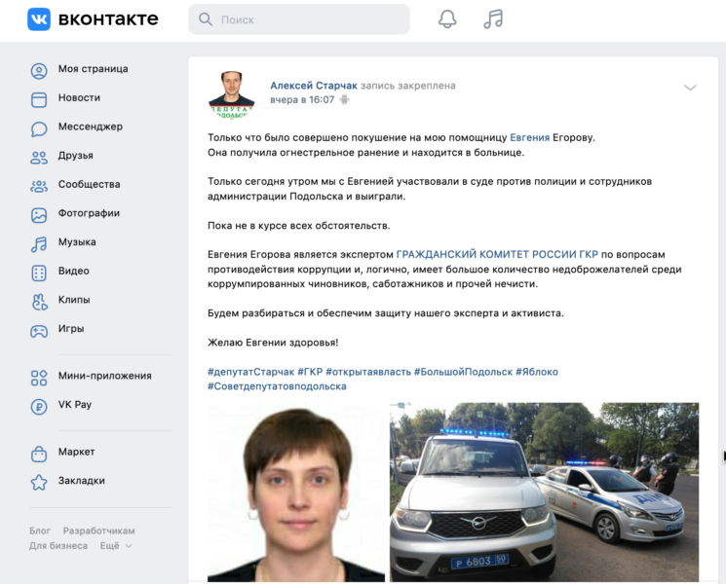
Task: Focus the Поиск search field
Action: pyautogui.click(x=299, y=19)
